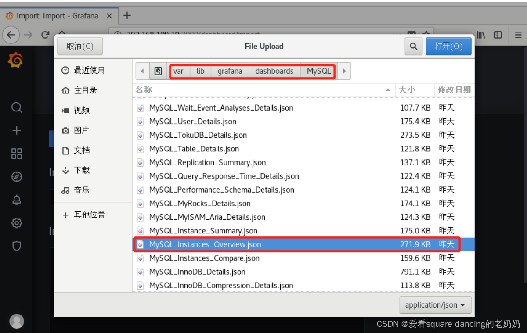Toggle the Firefox sidebar view icon
The height and width of the screenshot is (333, 527).
tap(498, 35)
